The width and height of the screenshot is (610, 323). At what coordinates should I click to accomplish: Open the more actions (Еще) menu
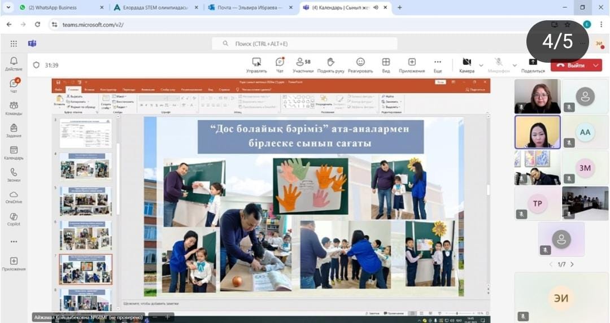[x=438, y=64]
